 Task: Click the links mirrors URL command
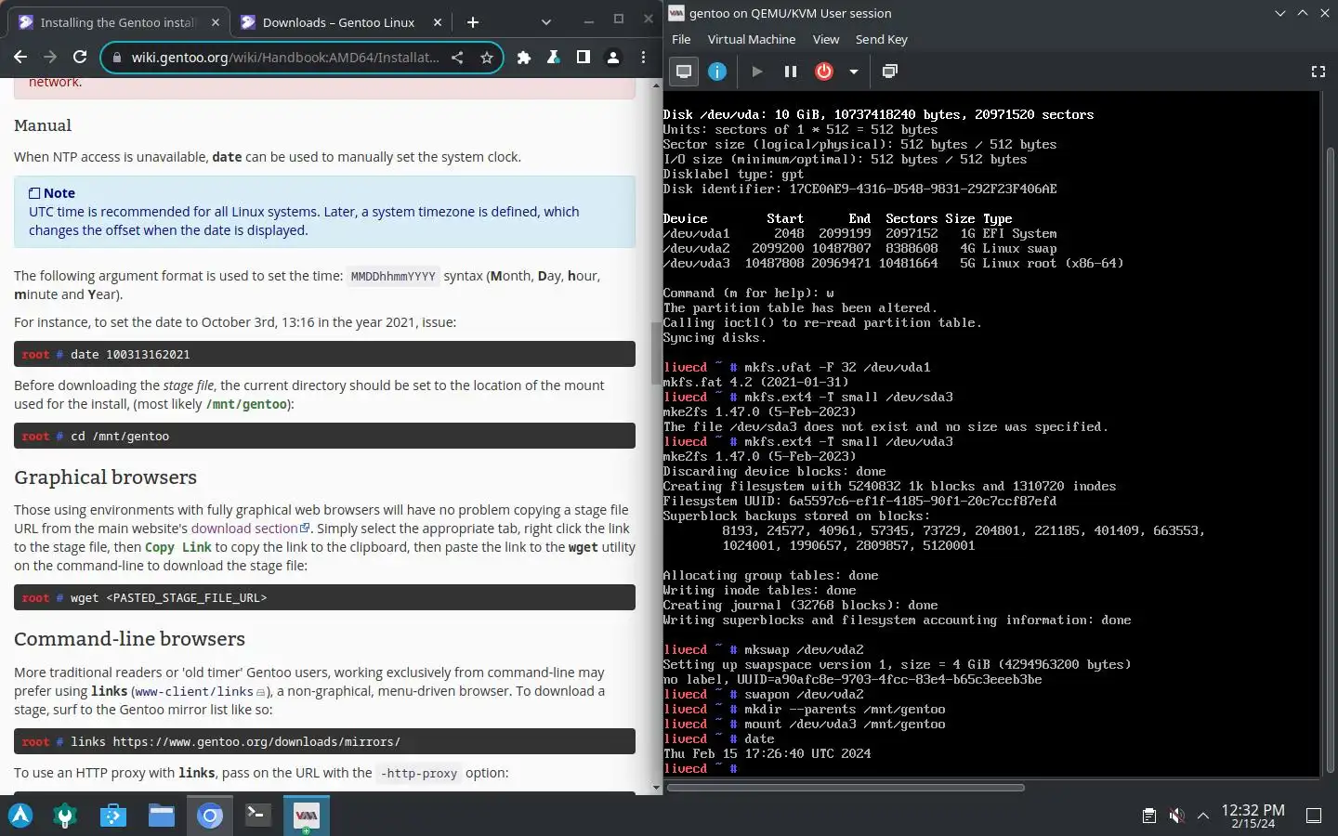(324, 741)
